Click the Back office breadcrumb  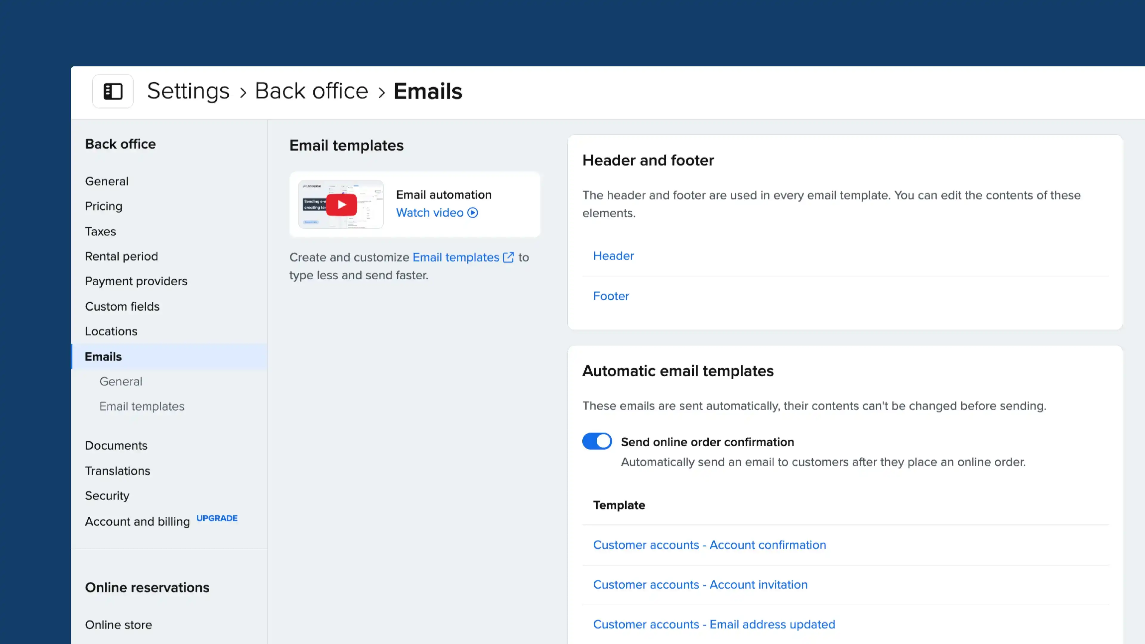pos(311,91)
